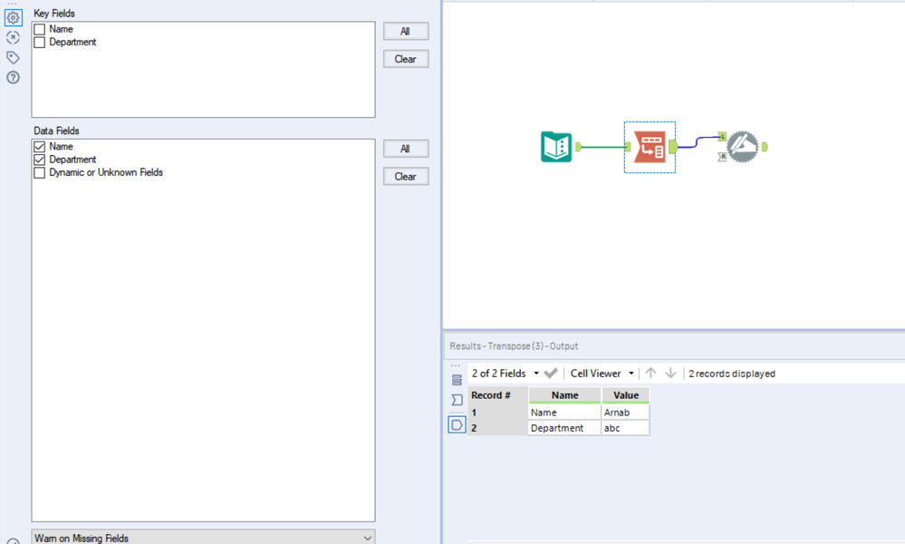Click the L input anchor of Dynamic Rename
The width and height of the screenshot is (905, 544).
point(723,137)
